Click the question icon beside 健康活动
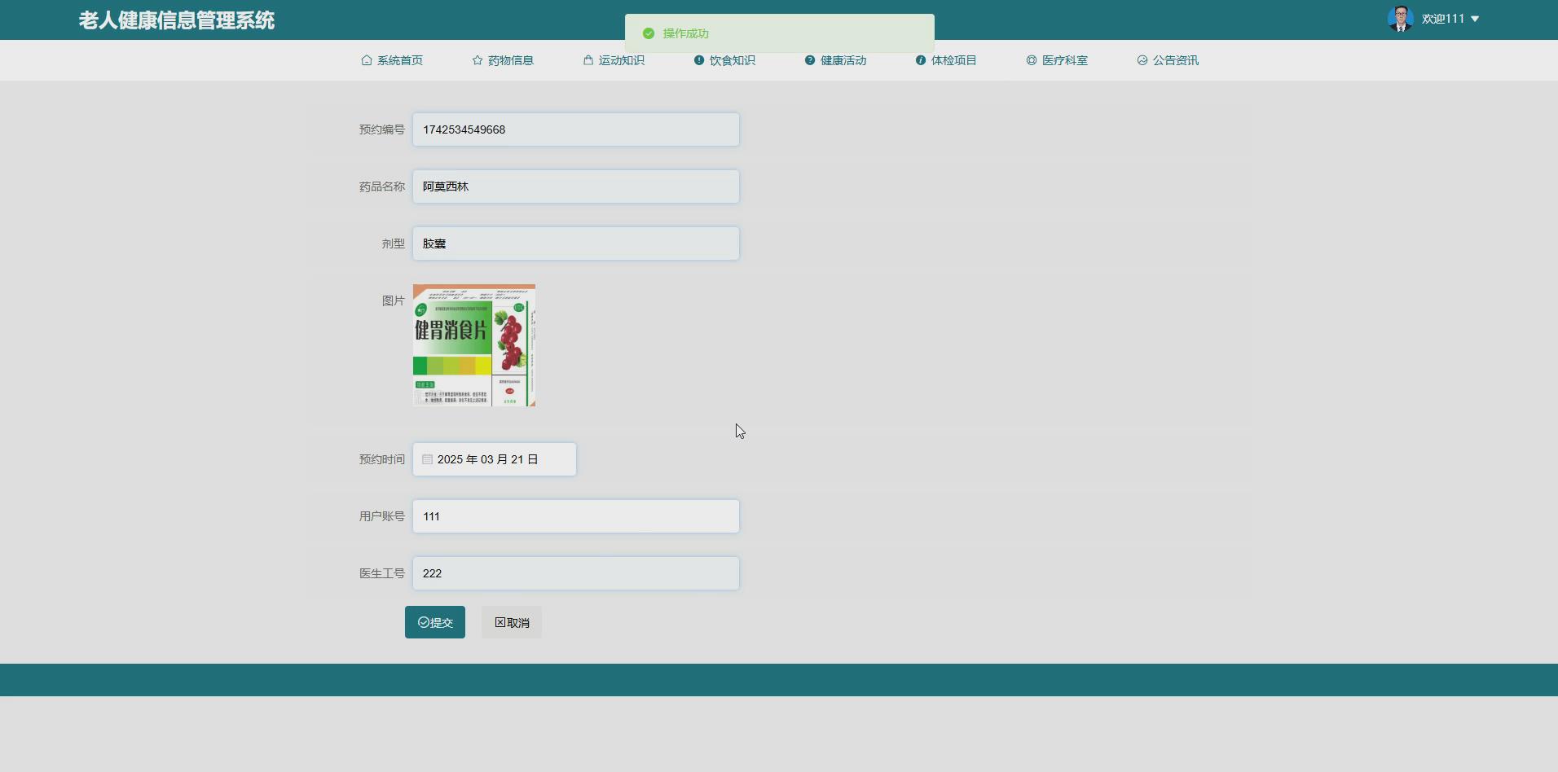Image resolution: width=1558 pixels, height=772 pixels. coord(810,60)
